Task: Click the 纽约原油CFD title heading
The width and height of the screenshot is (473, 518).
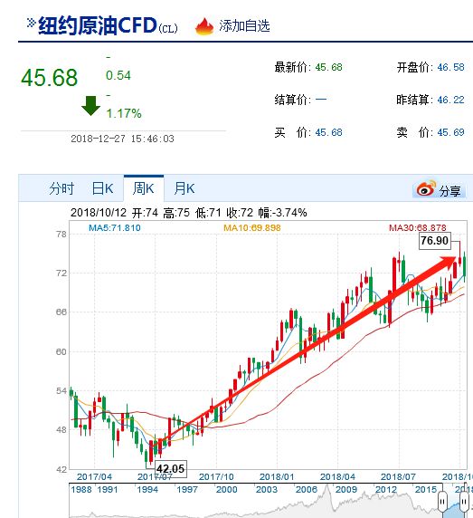Action: [x=98, y=25]
